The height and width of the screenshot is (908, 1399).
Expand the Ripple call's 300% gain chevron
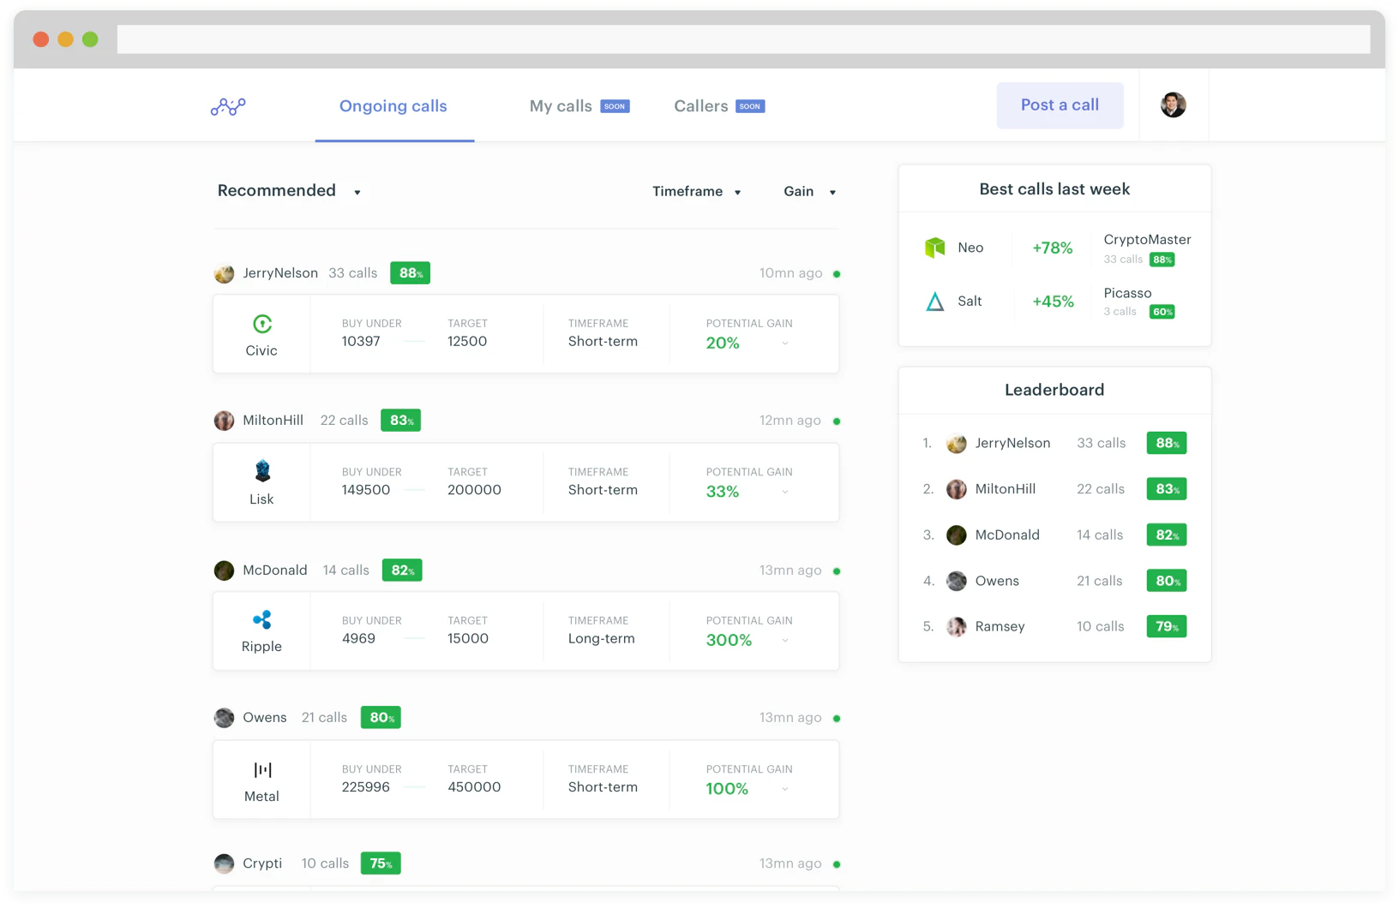coord(785,641)
